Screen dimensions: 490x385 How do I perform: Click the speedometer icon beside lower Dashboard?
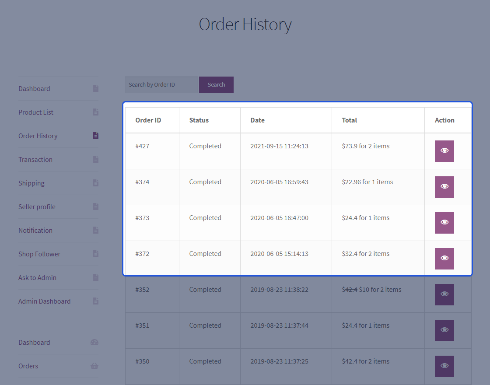pyautogui.click(x=94, y=342)
